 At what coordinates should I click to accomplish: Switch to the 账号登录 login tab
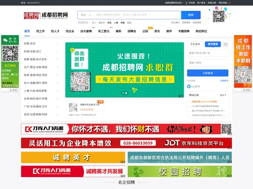tap(213, 44)
